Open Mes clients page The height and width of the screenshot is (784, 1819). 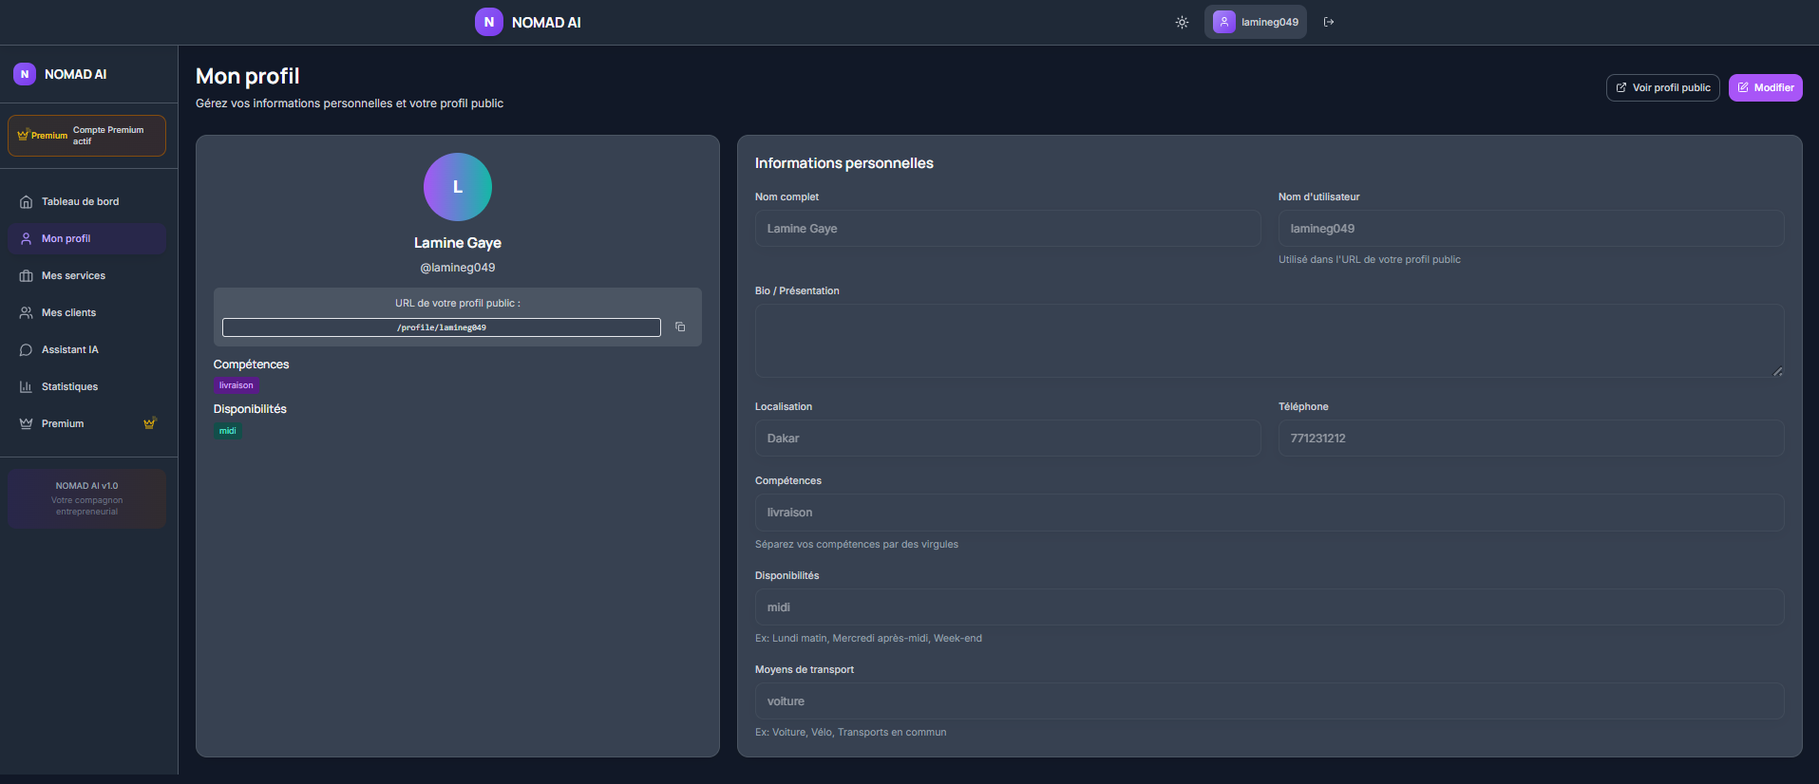click(87, 312)
